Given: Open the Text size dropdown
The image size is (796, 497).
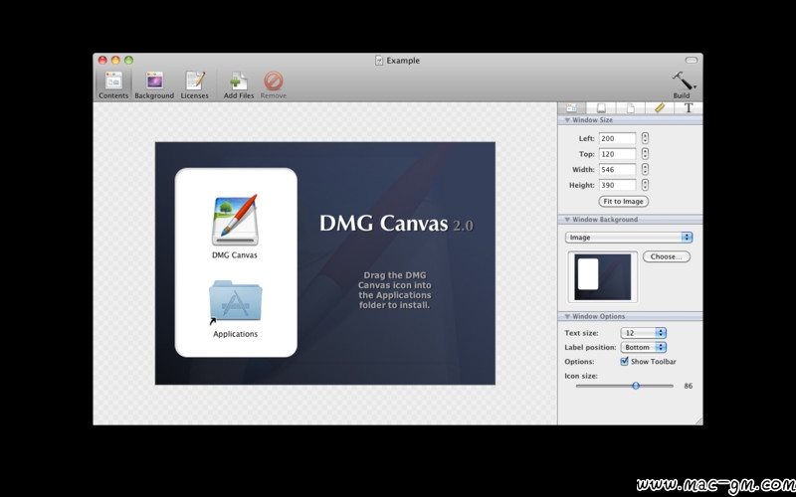Looking at the screenshot, I should click(x=643, y=333).
